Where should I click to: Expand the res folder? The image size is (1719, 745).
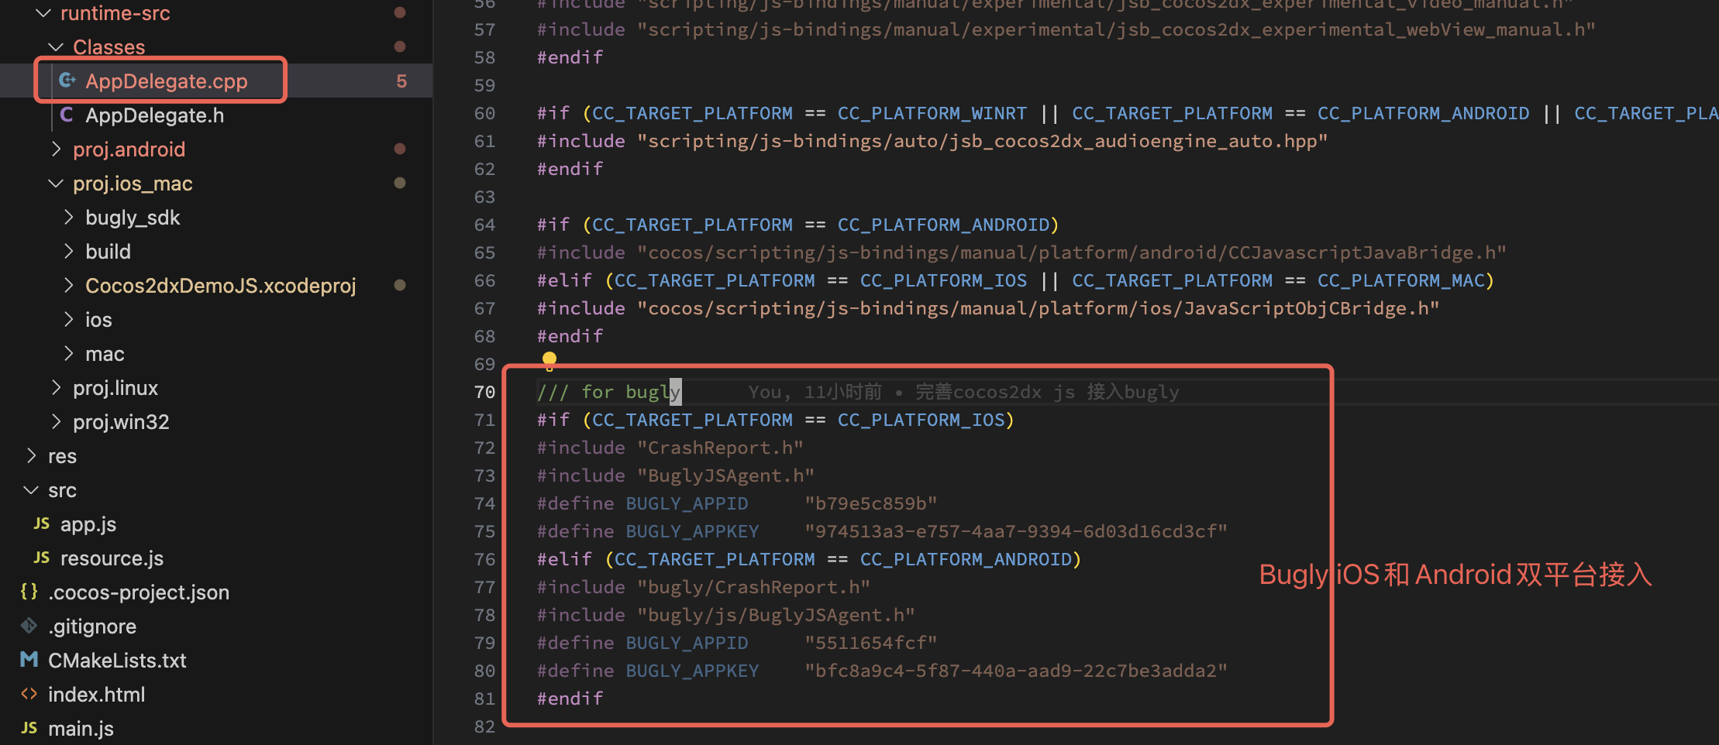pyautogui.click(x=31, y=455)
